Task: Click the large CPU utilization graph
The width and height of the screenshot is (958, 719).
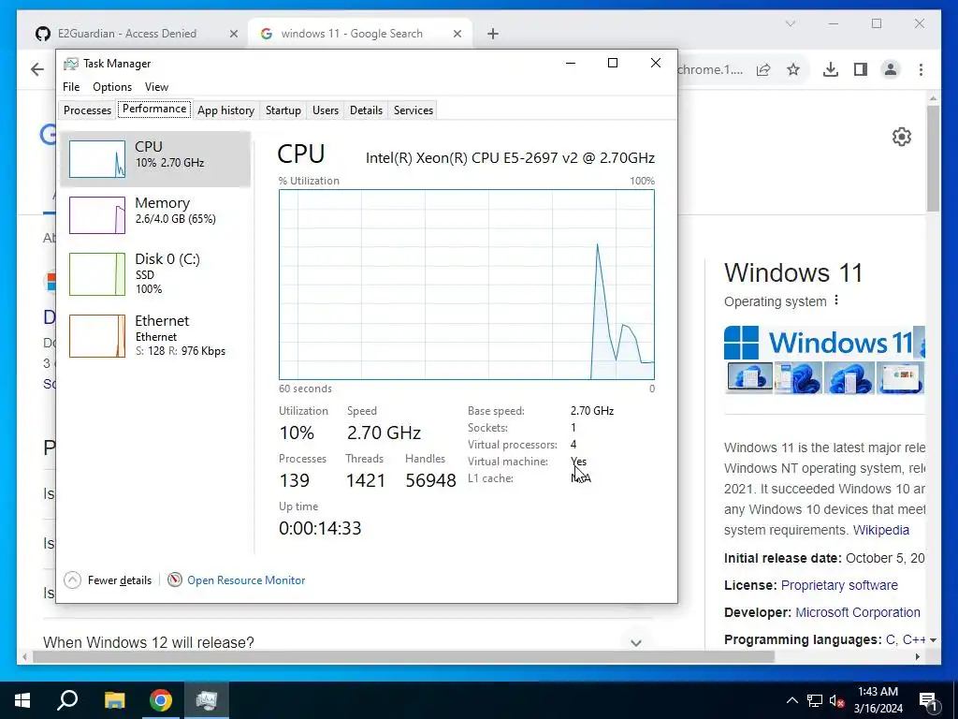Action: 466,285
